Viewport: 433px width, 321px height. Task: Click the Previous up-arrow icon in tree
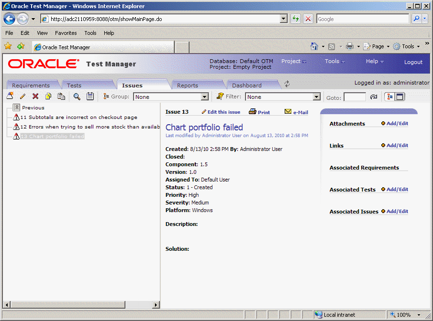(x=16, y=107)
